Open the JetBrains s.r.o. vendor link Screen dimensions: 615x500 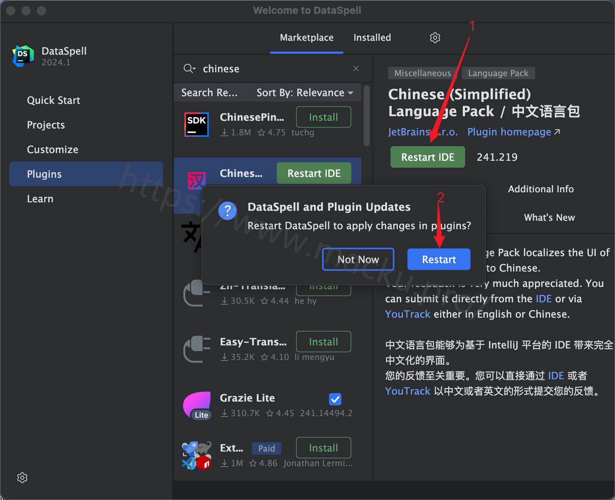[423, 132]
